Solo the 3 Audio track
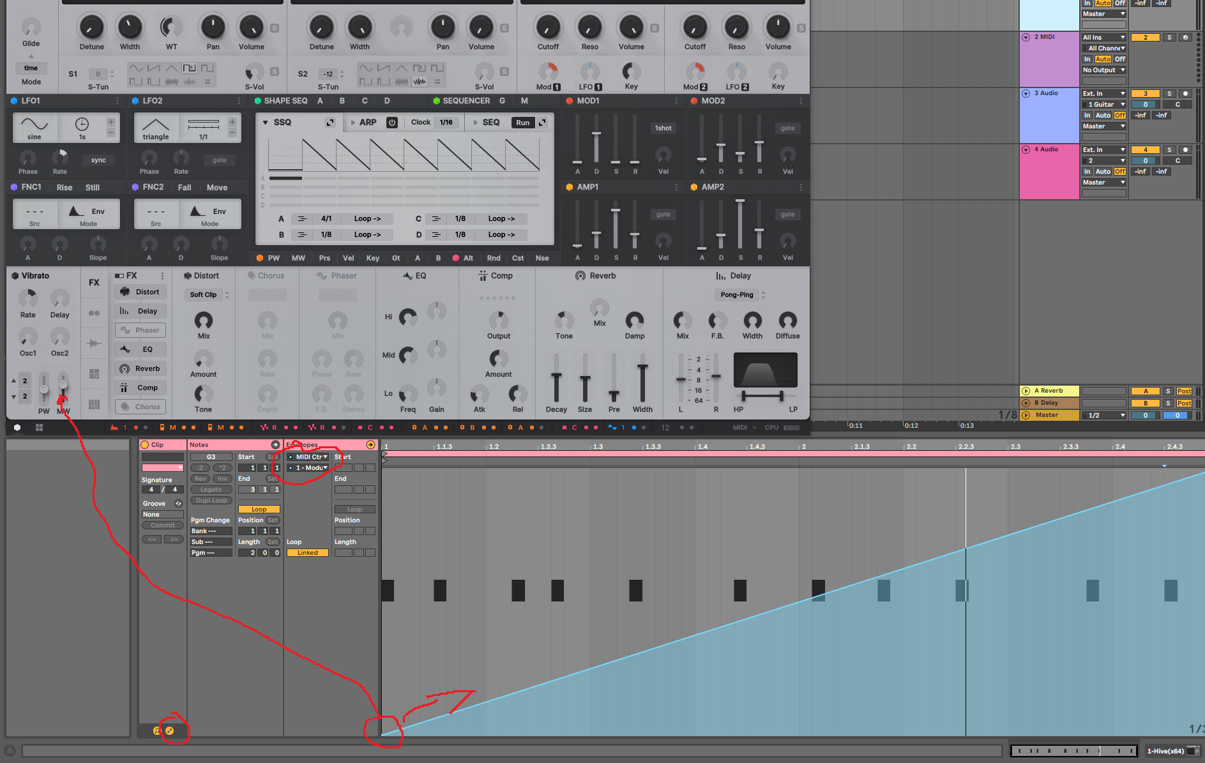The image size is (1205, 763). pos(1169,94)
